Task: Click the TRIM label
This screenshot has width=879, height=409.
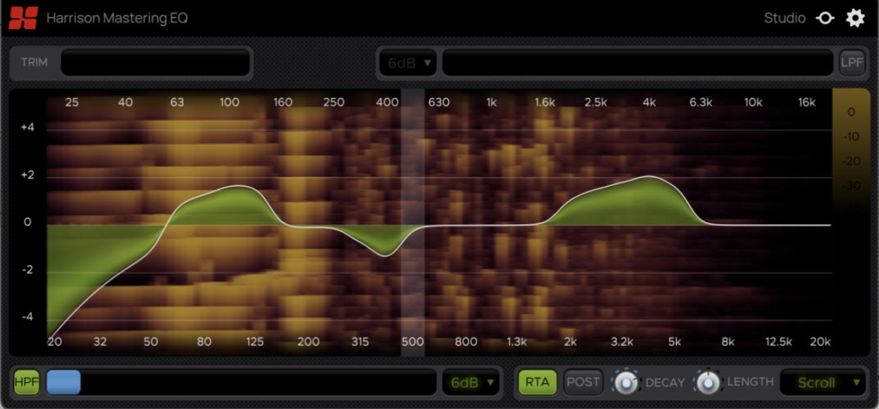Action: point(34,61)
